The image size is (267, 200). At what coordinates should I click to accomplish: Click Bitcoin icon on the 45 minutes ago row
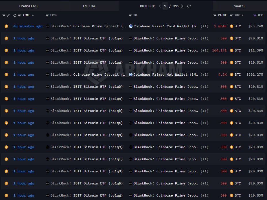click(x=6, y=26)
